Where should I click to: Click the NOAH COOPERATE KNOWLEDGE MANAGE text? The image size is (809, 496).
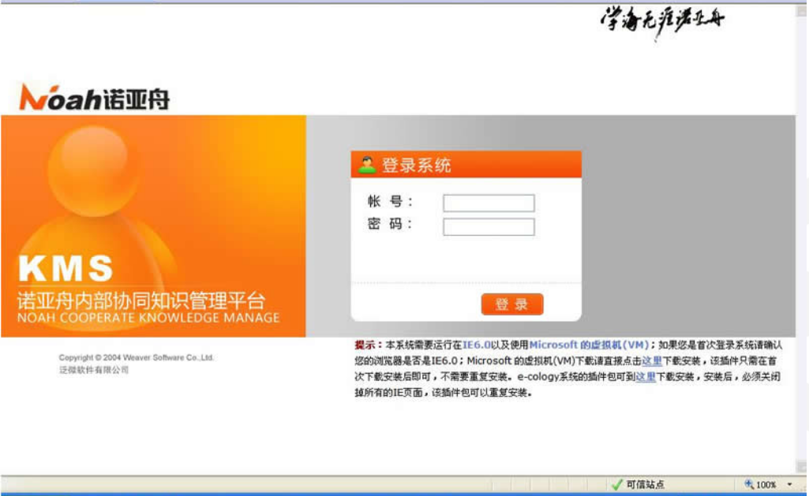[x=148, y=318]
